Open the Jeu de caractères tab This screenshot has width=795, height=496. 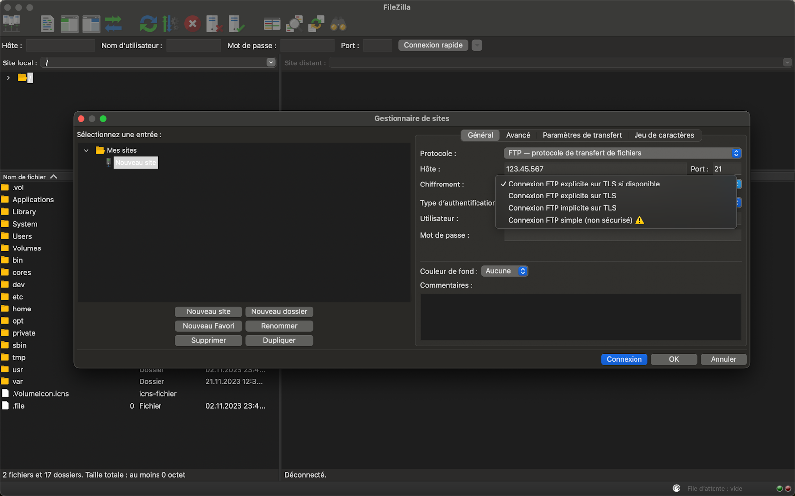(x=664, y=135)
